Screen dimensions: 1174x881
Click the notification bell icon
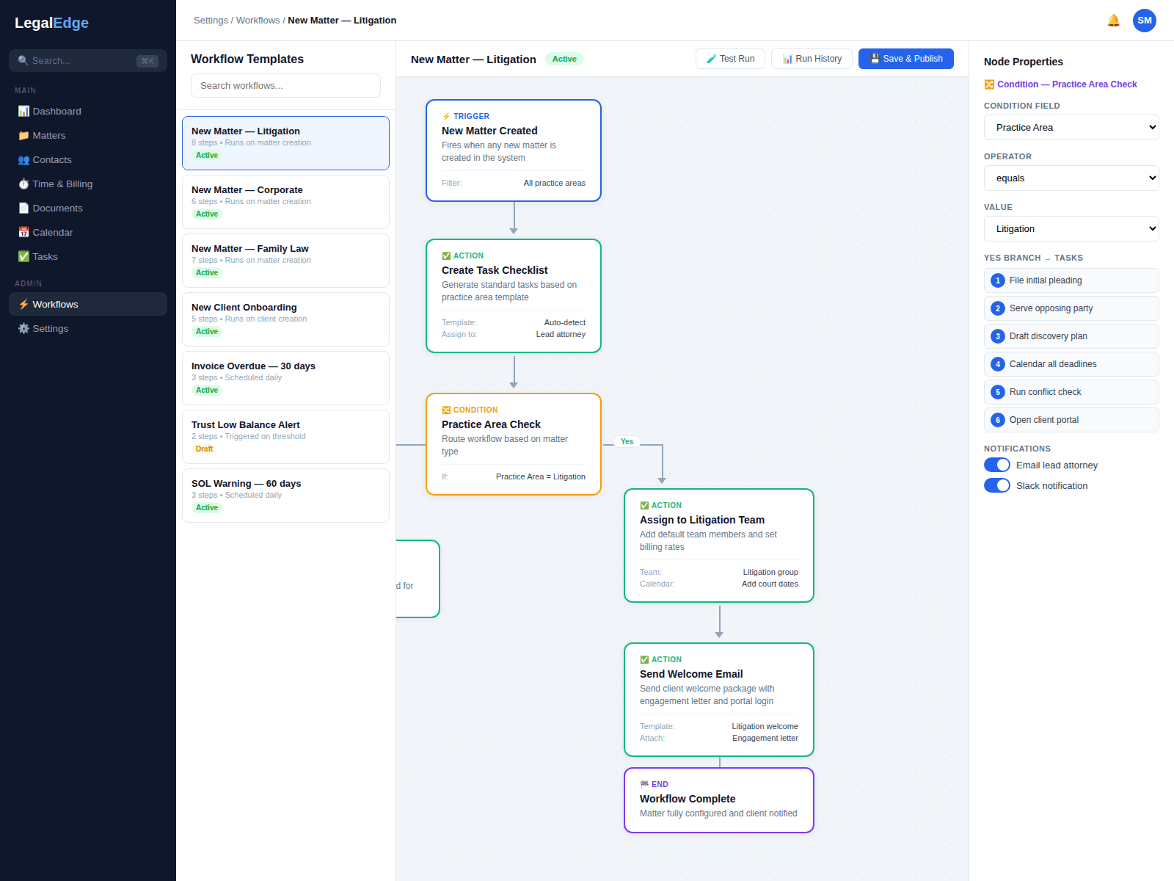(x=1113, y=21)
